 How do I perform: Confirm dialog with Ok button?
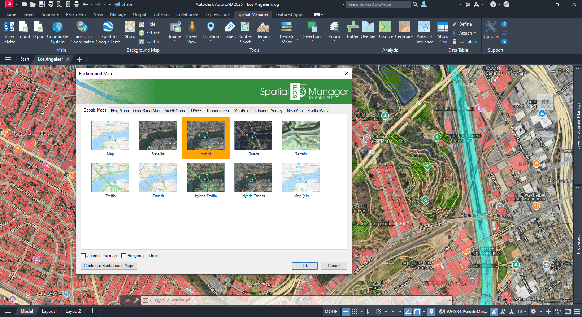305,266
